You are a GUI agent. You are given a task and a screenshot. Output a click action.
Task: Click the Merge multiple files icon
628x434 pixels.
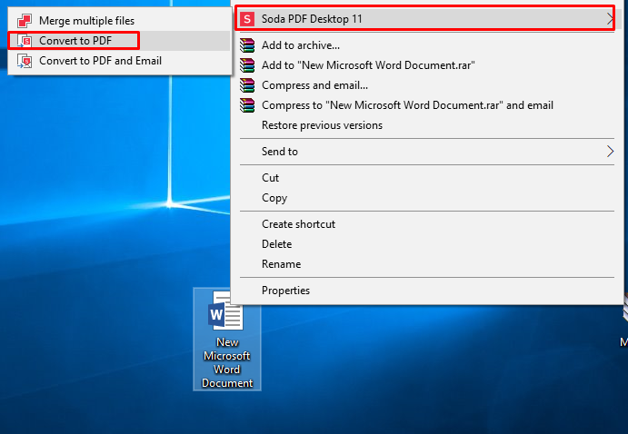pos(25,20)
